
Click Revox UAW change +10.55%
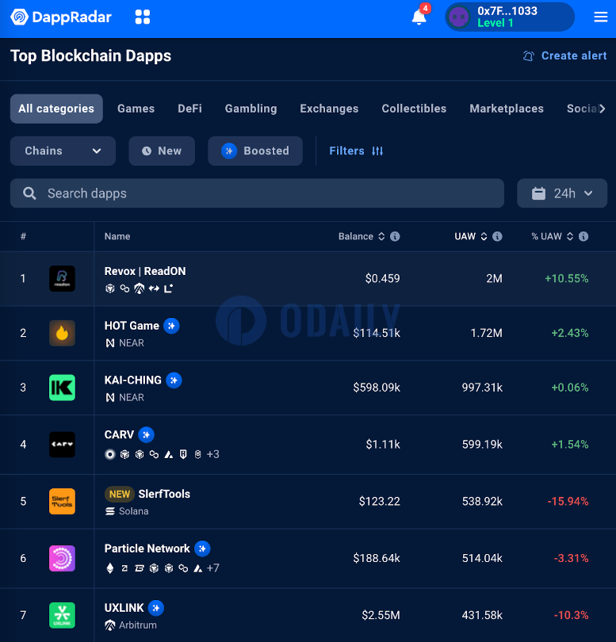(566, 279)
